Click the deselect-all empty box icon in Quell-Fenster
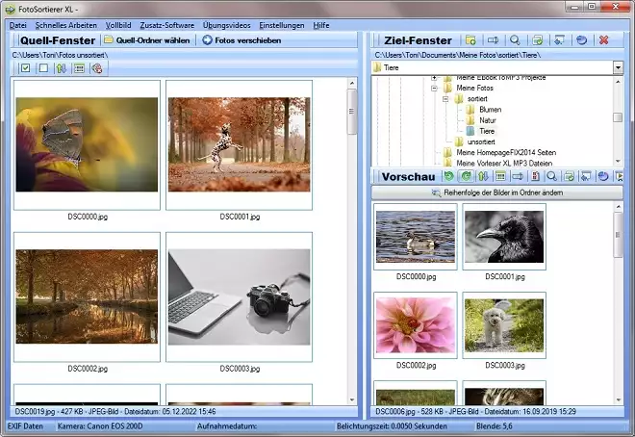 tap(43, 68)
